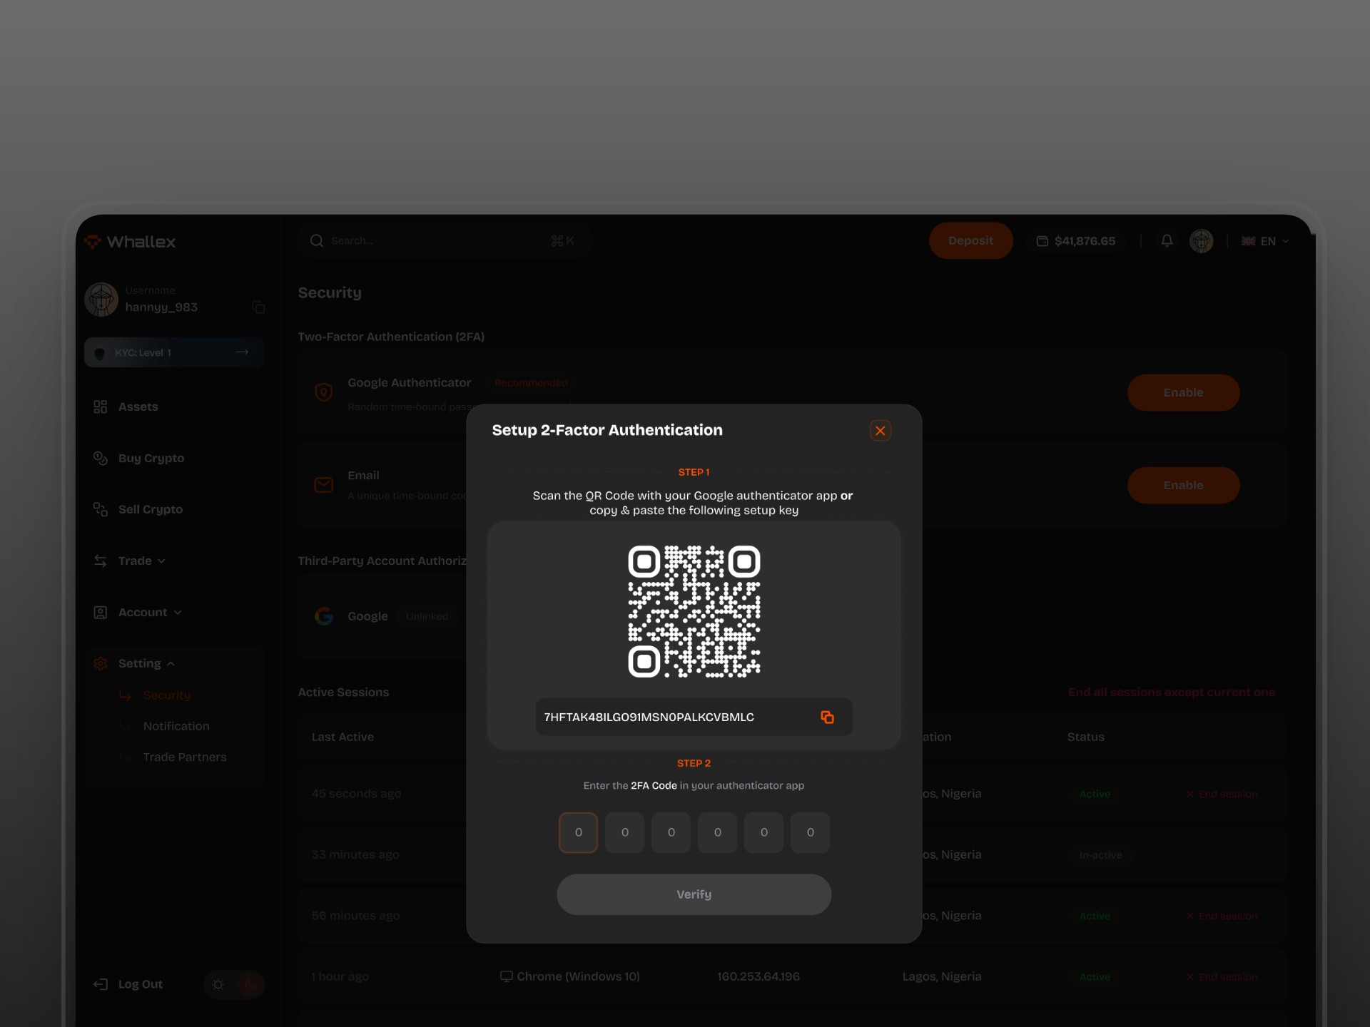Expand the Trade menu

pos(135,561)
